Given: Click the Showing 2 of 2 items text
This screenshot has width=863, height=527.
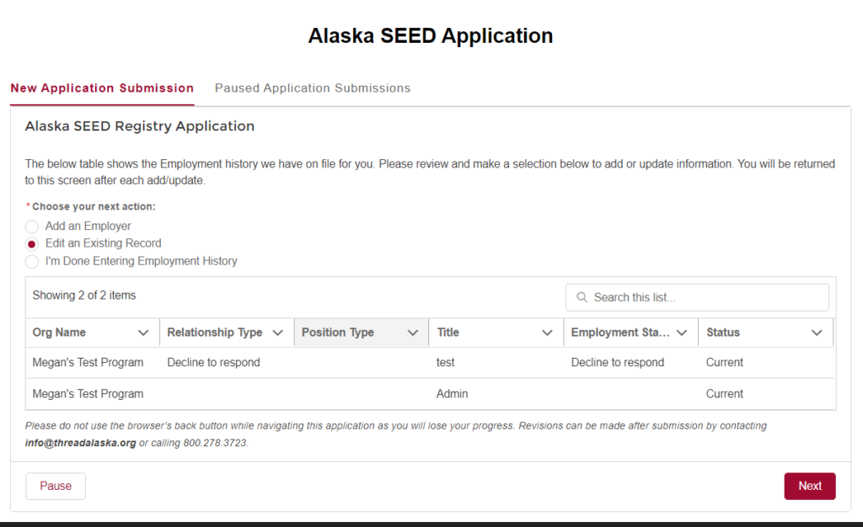Looking at the screenshot, I should (x=84, y=295).
